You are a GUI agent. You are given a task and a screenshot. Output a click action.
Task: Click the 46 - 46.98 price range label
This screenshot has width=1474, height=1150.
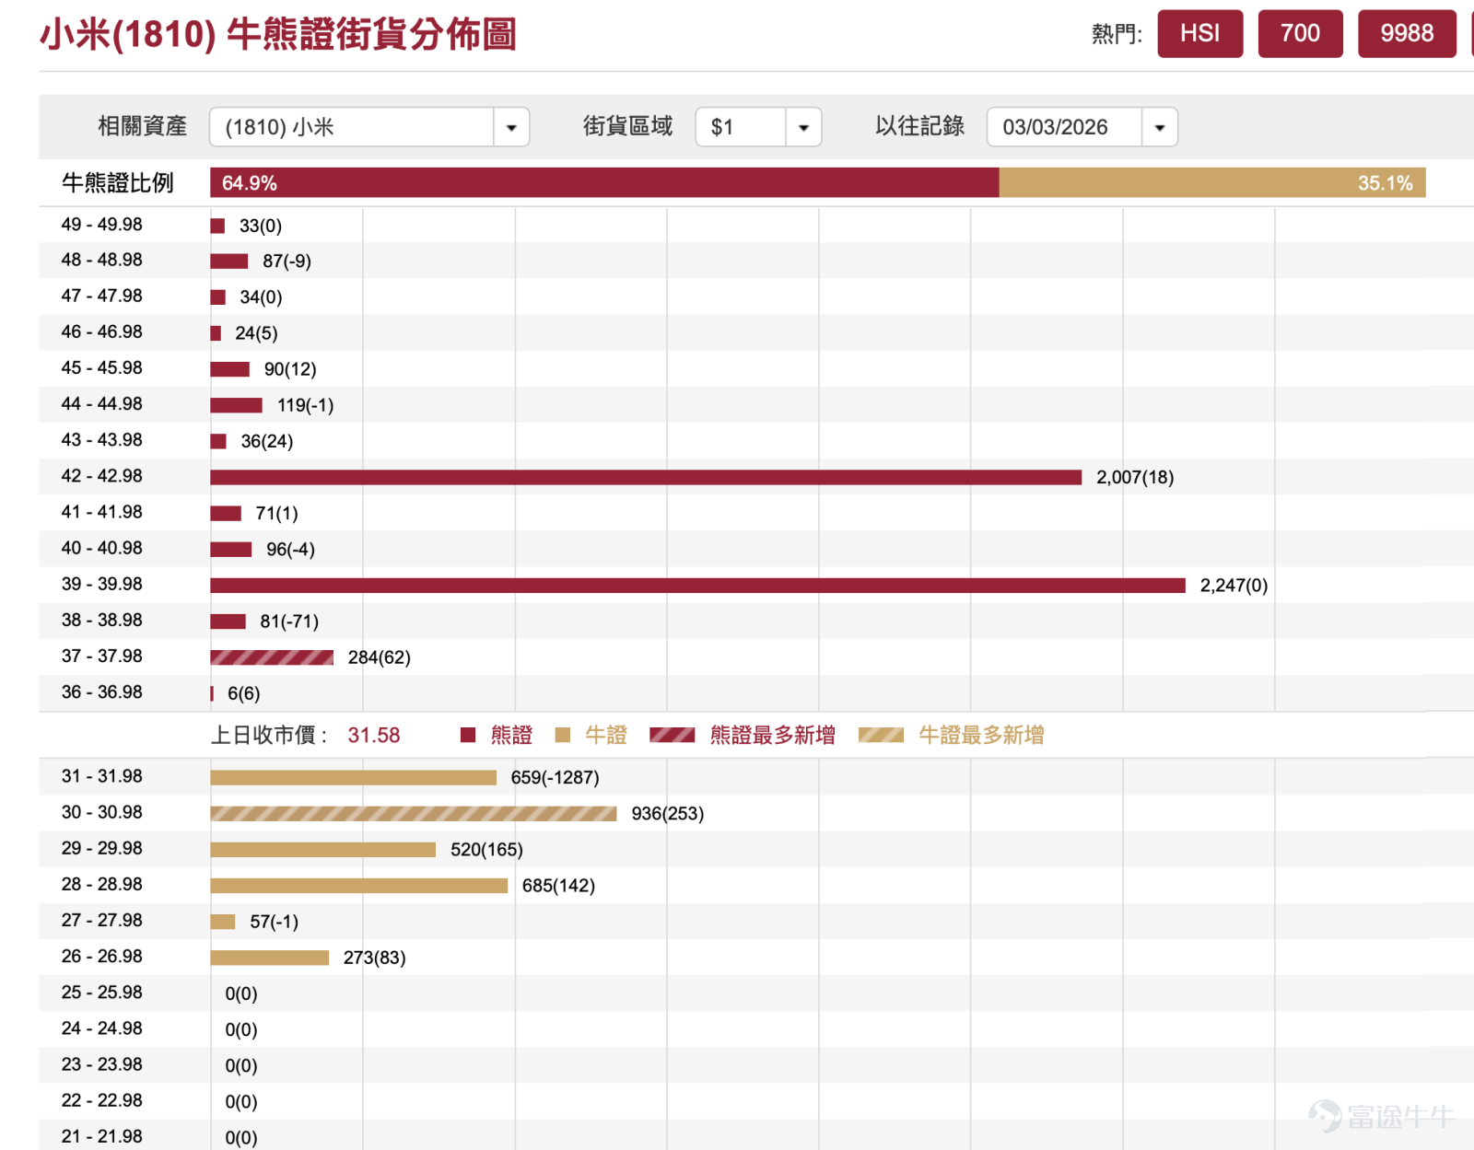point(102,332)
